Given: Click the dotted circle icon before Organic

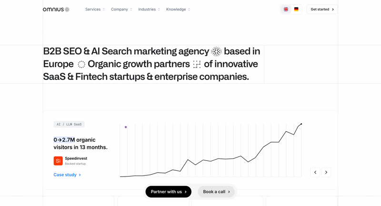Looking at the screenshot, I should point(81,64).
